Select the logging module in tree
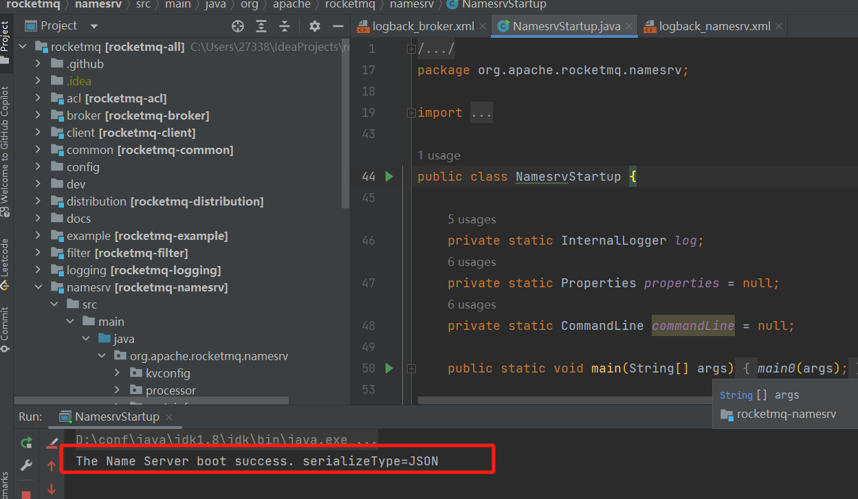The height and width of the screenshot is (499, 858). 144,270
